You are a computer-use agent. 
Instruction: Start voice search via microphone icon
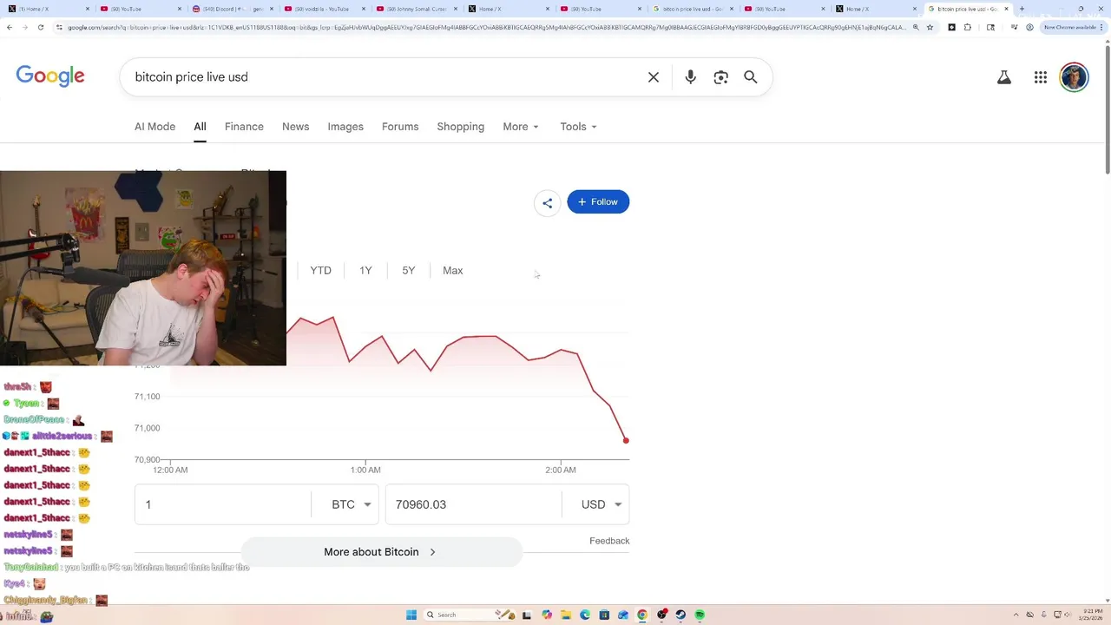pos(690,77)
